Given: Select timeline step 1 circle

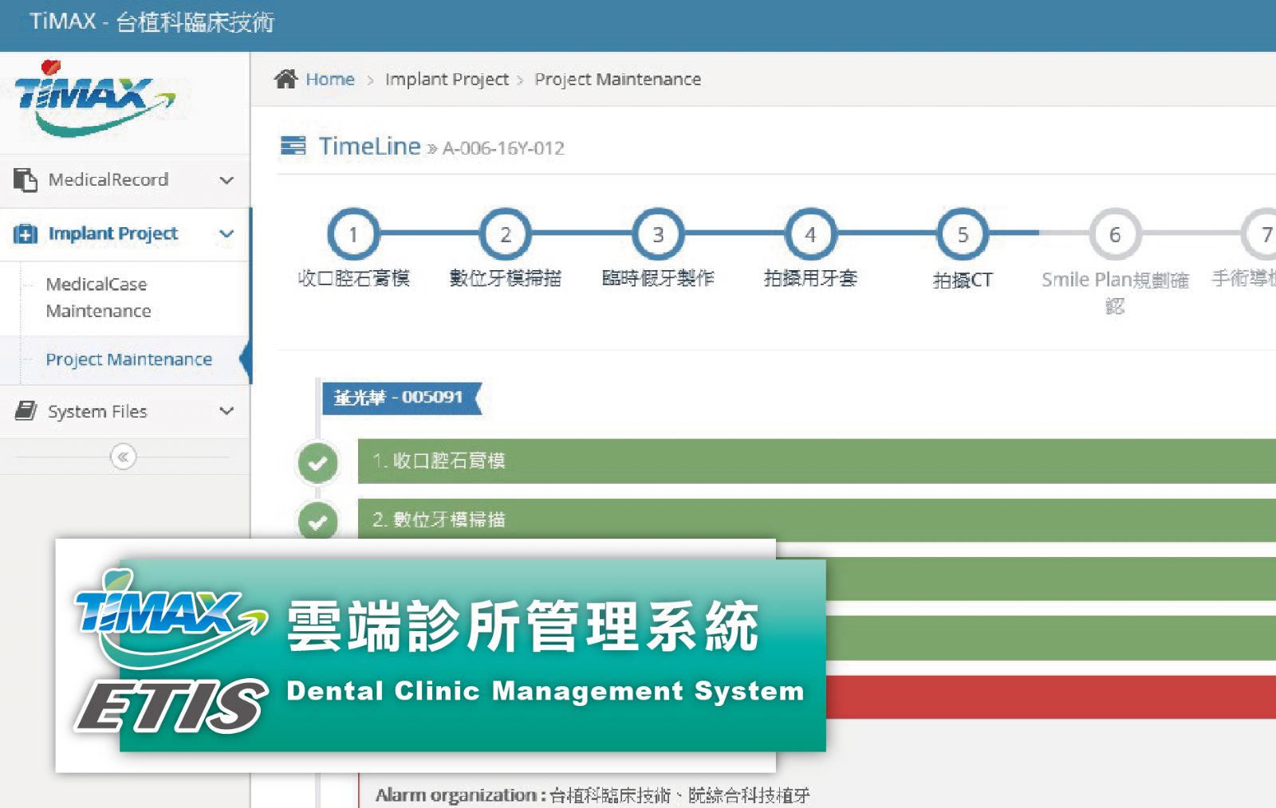Looking at the screenshot, I should 353,234.
